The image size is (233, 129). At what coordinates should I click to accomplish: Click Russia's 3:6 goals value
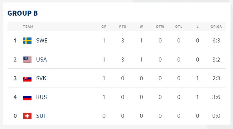(x=216, y=97)
